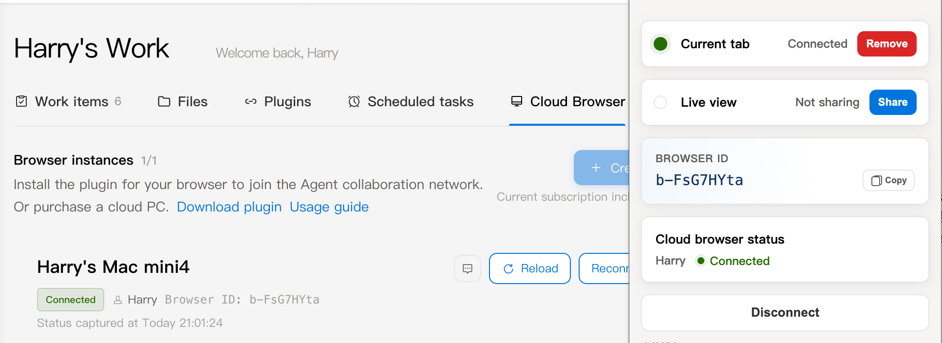This screenshot has height=343, width=942.
Task: Reload Harry's Mac mini4 browser instance
Action: (x=530, y=268)
